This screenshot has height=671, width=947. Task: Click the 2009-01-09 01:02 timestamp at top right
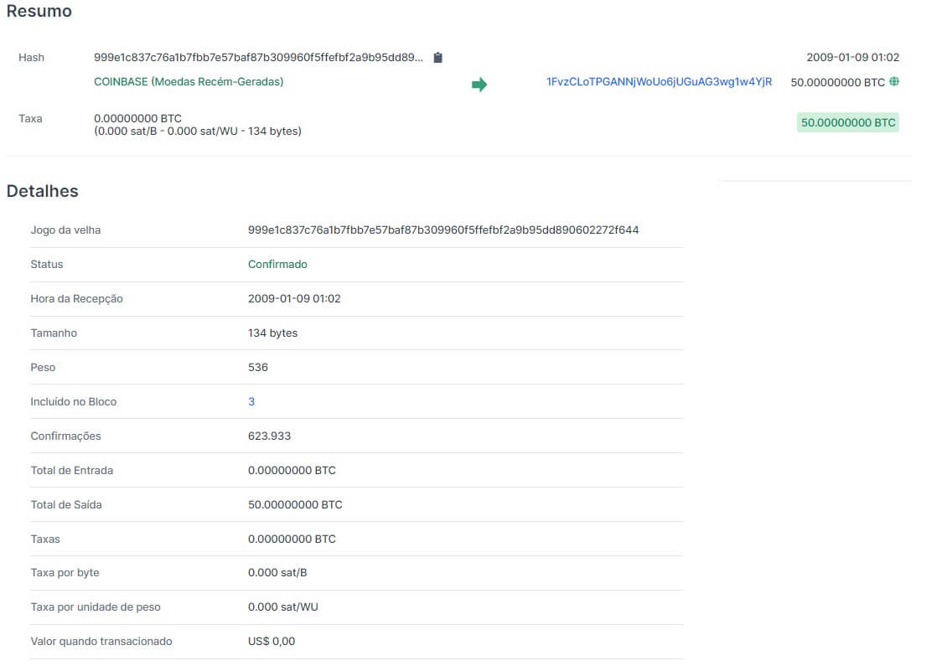(x=853, y=57)
